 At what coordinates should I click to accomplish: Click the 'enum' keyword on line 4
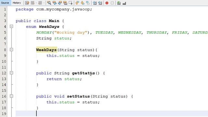[31, 27]
